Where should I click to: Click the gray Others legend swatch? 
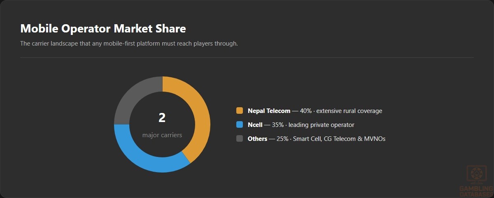(240, 139)
